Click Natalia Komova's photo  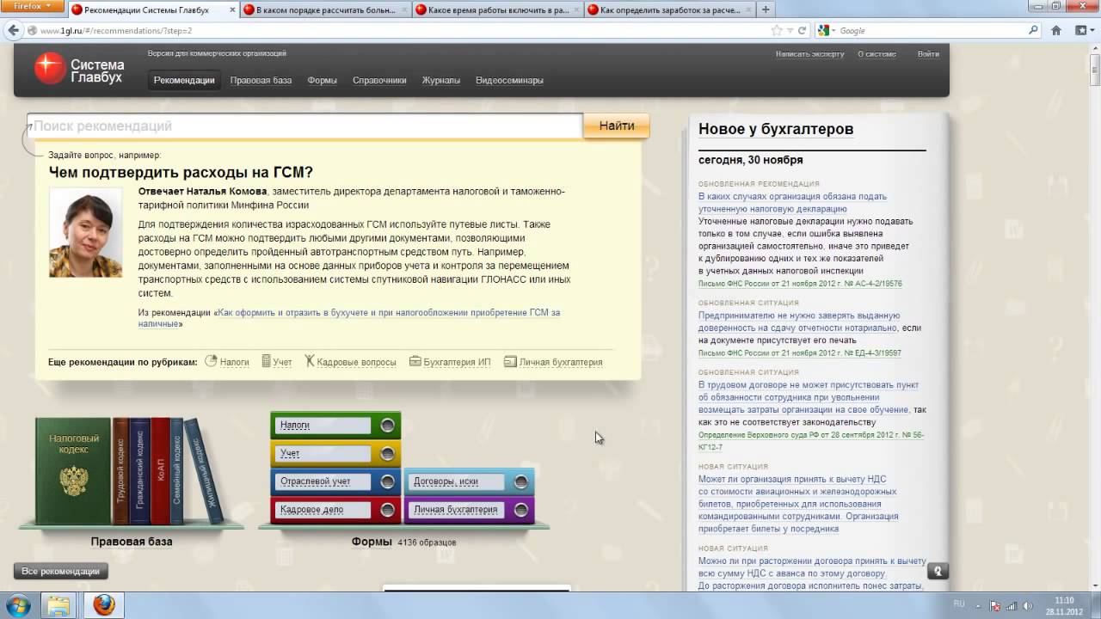pyautogui.click(x=85, y=232)
